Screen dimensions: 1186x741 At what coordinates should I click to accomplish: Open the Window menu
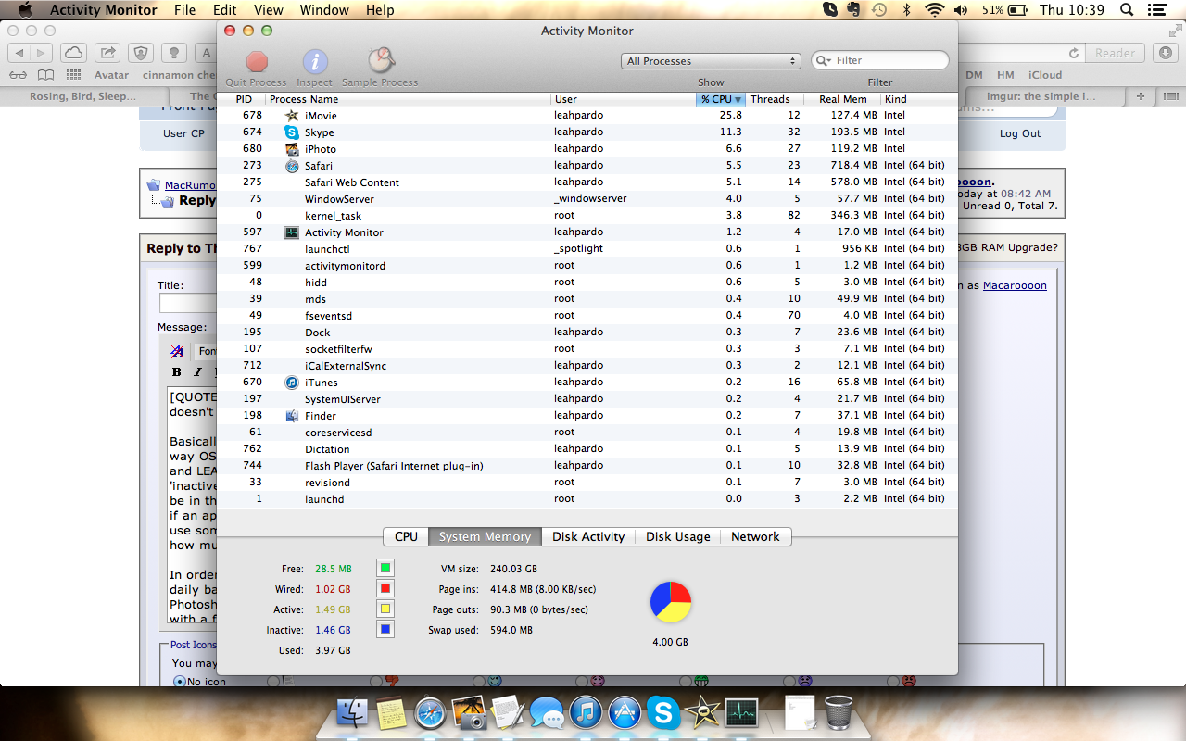[324, 10]
